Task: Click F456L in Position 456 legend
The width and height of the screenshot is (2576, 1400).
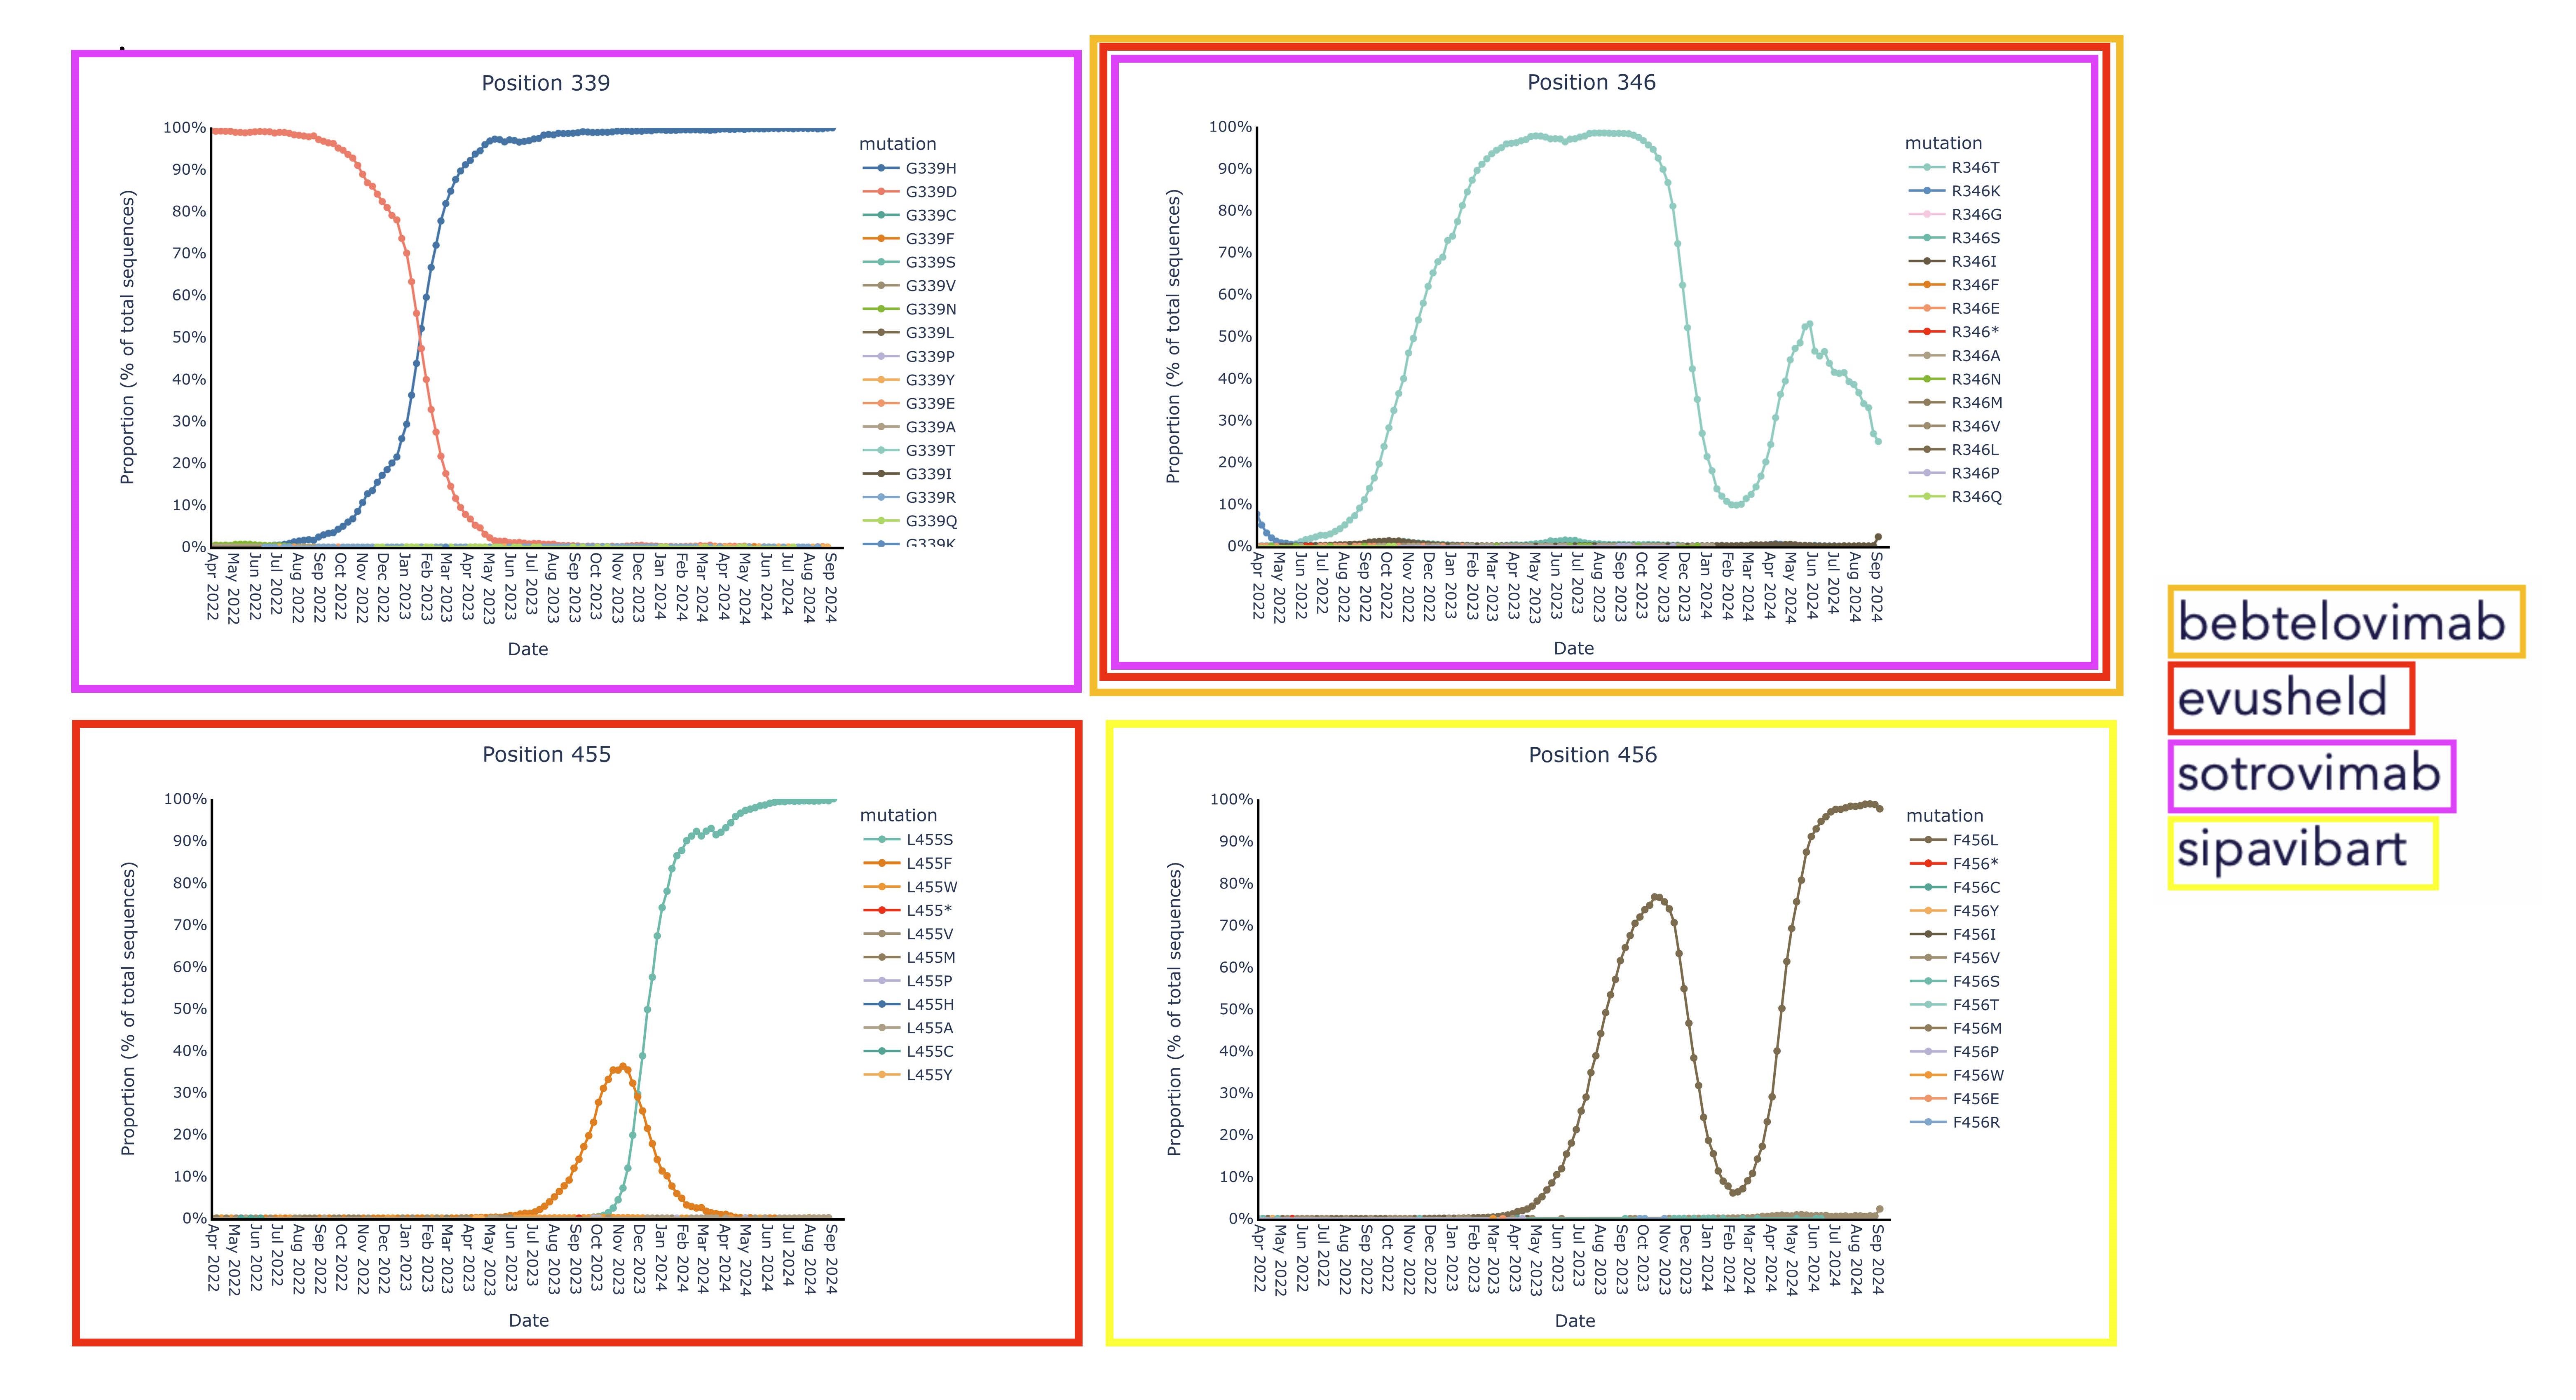Action: 1955,840
